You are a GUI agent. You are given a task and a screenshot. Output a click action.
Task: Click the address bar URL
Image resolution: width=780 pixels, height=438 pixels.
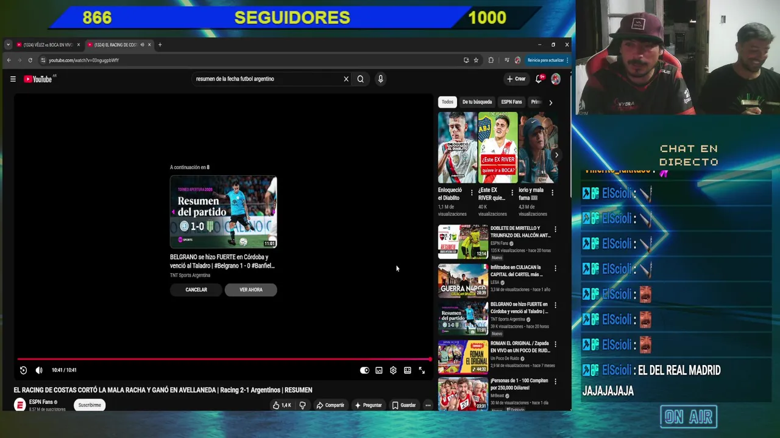coord(83,60)
